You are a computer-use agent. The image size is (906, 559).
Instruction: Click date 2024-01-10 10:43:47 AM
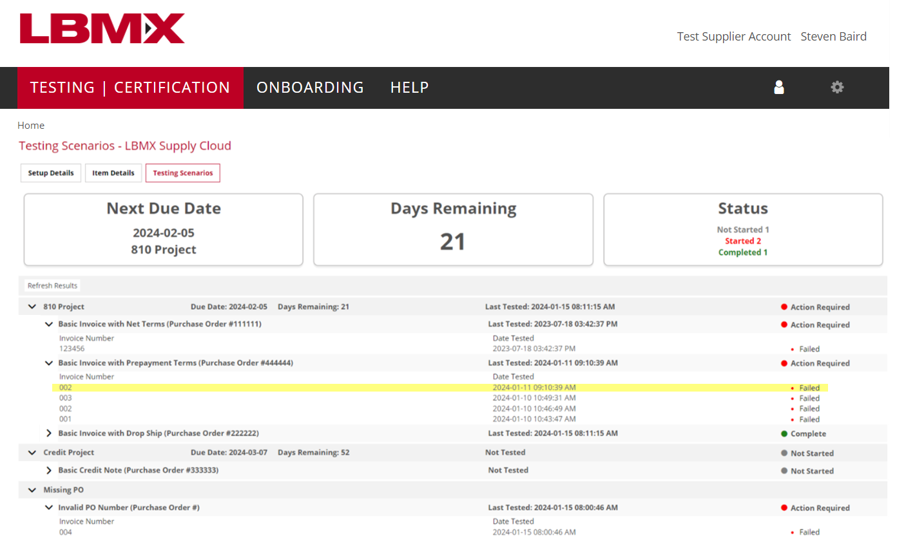[534, 419]
